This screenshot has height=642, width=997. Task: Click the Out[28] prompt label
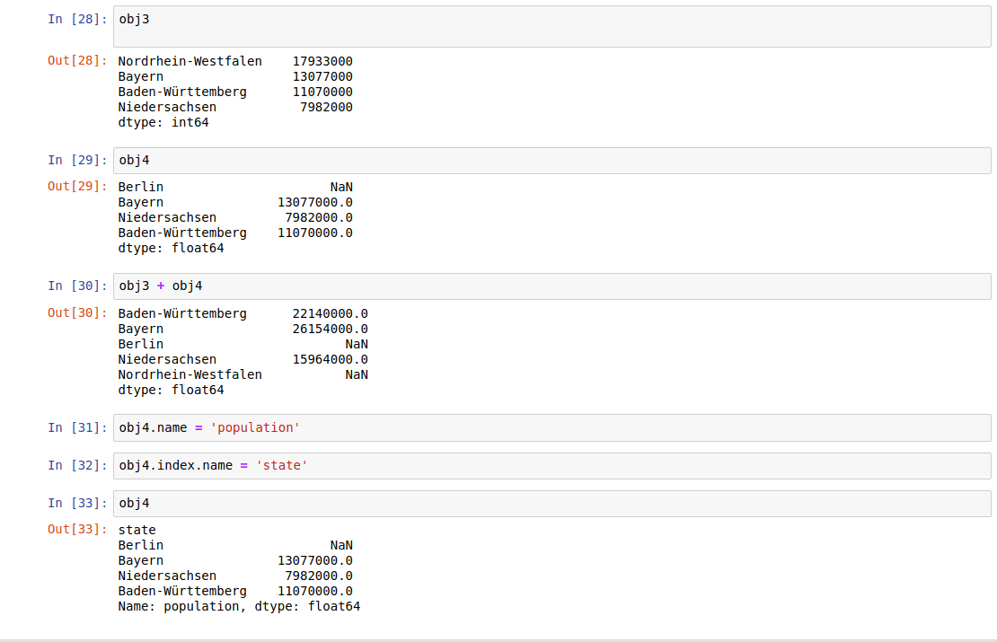coord(77,60)
